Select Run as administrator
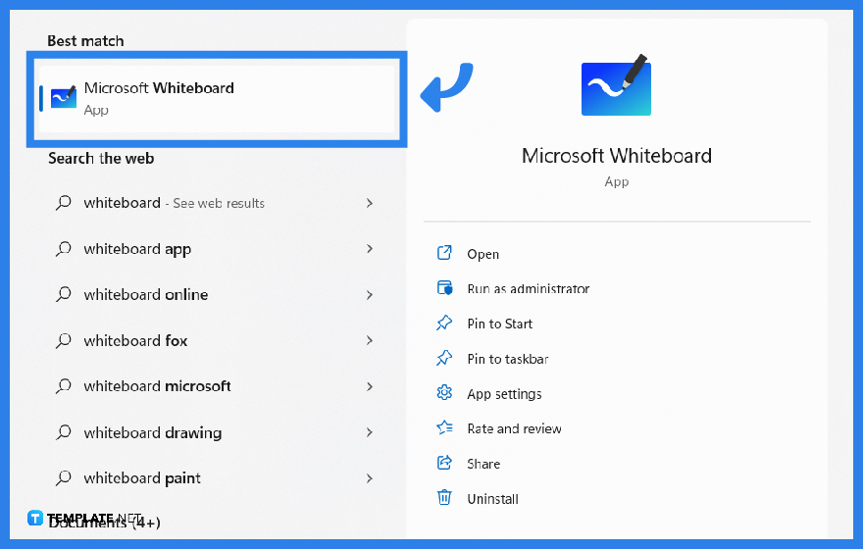 point(528,289)
